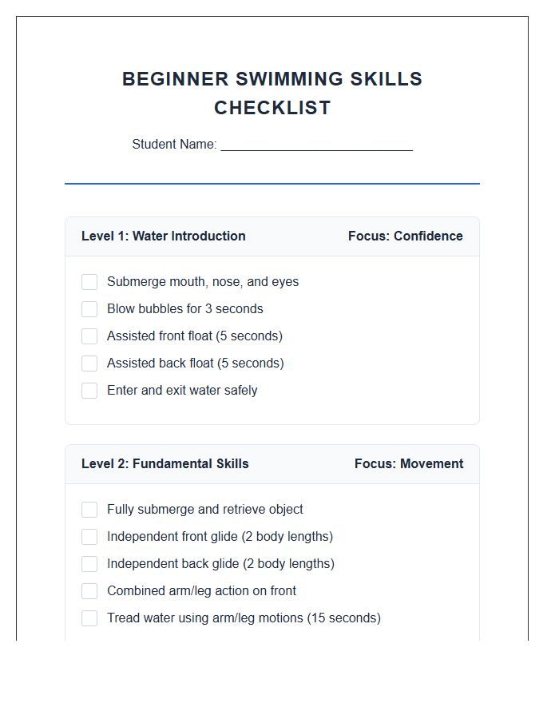The image size is (559, 719).
Task: Check 'Assisted back float (5 seconds)' box
Action: click(x=89, y=363)
